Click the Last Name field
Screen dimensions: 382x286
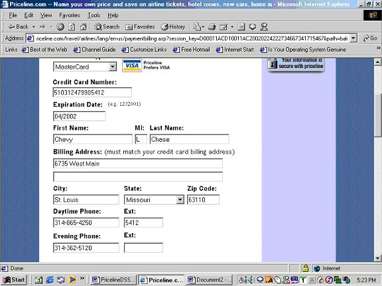(x=189, y=139)
